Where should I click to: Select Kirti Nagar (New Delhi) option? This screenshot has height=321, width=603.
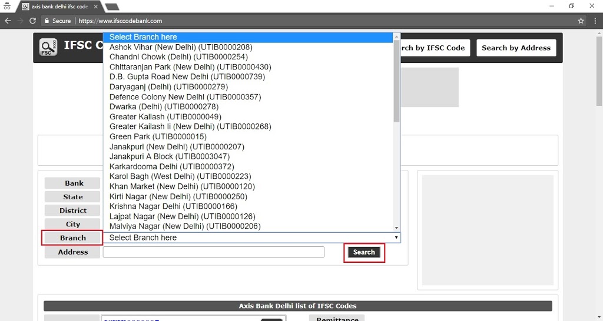coord(248,196)
